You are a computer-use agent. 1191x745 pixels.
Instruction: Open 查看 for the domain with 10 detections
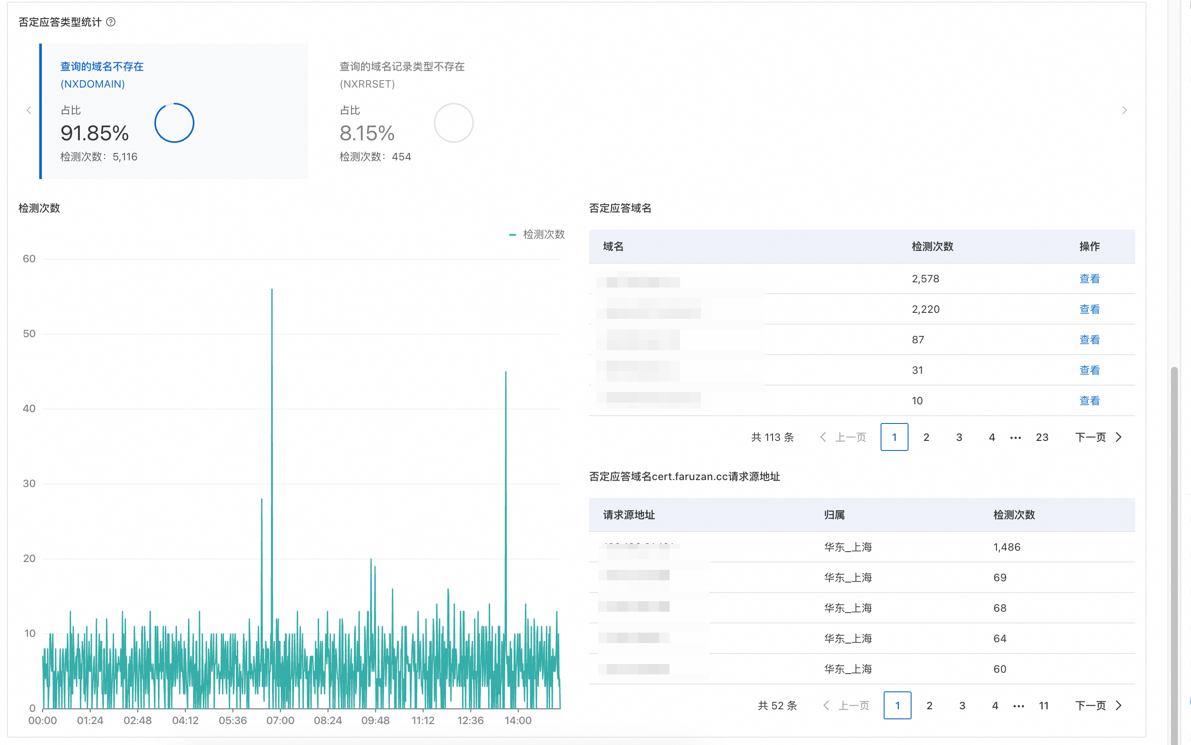[1089, 401]
